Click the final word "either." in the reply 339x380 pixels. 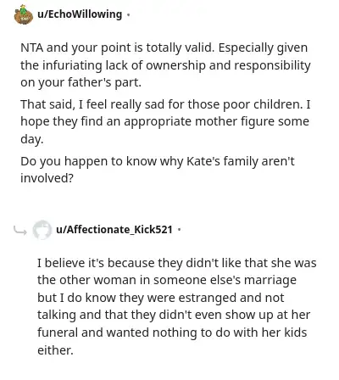[x=55, y=350]
